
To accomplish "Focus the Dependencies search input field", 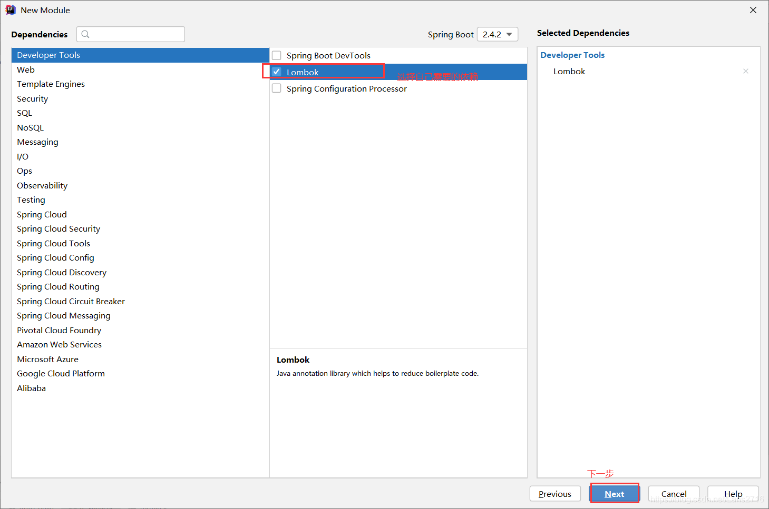I will pos(131,34).
